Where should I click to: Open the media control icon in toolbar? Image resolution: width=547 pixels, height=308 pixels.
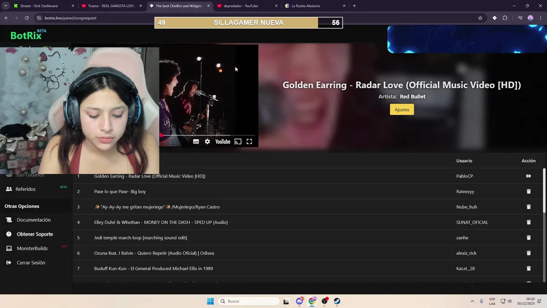pyautogui.click(x=520, y=18)
